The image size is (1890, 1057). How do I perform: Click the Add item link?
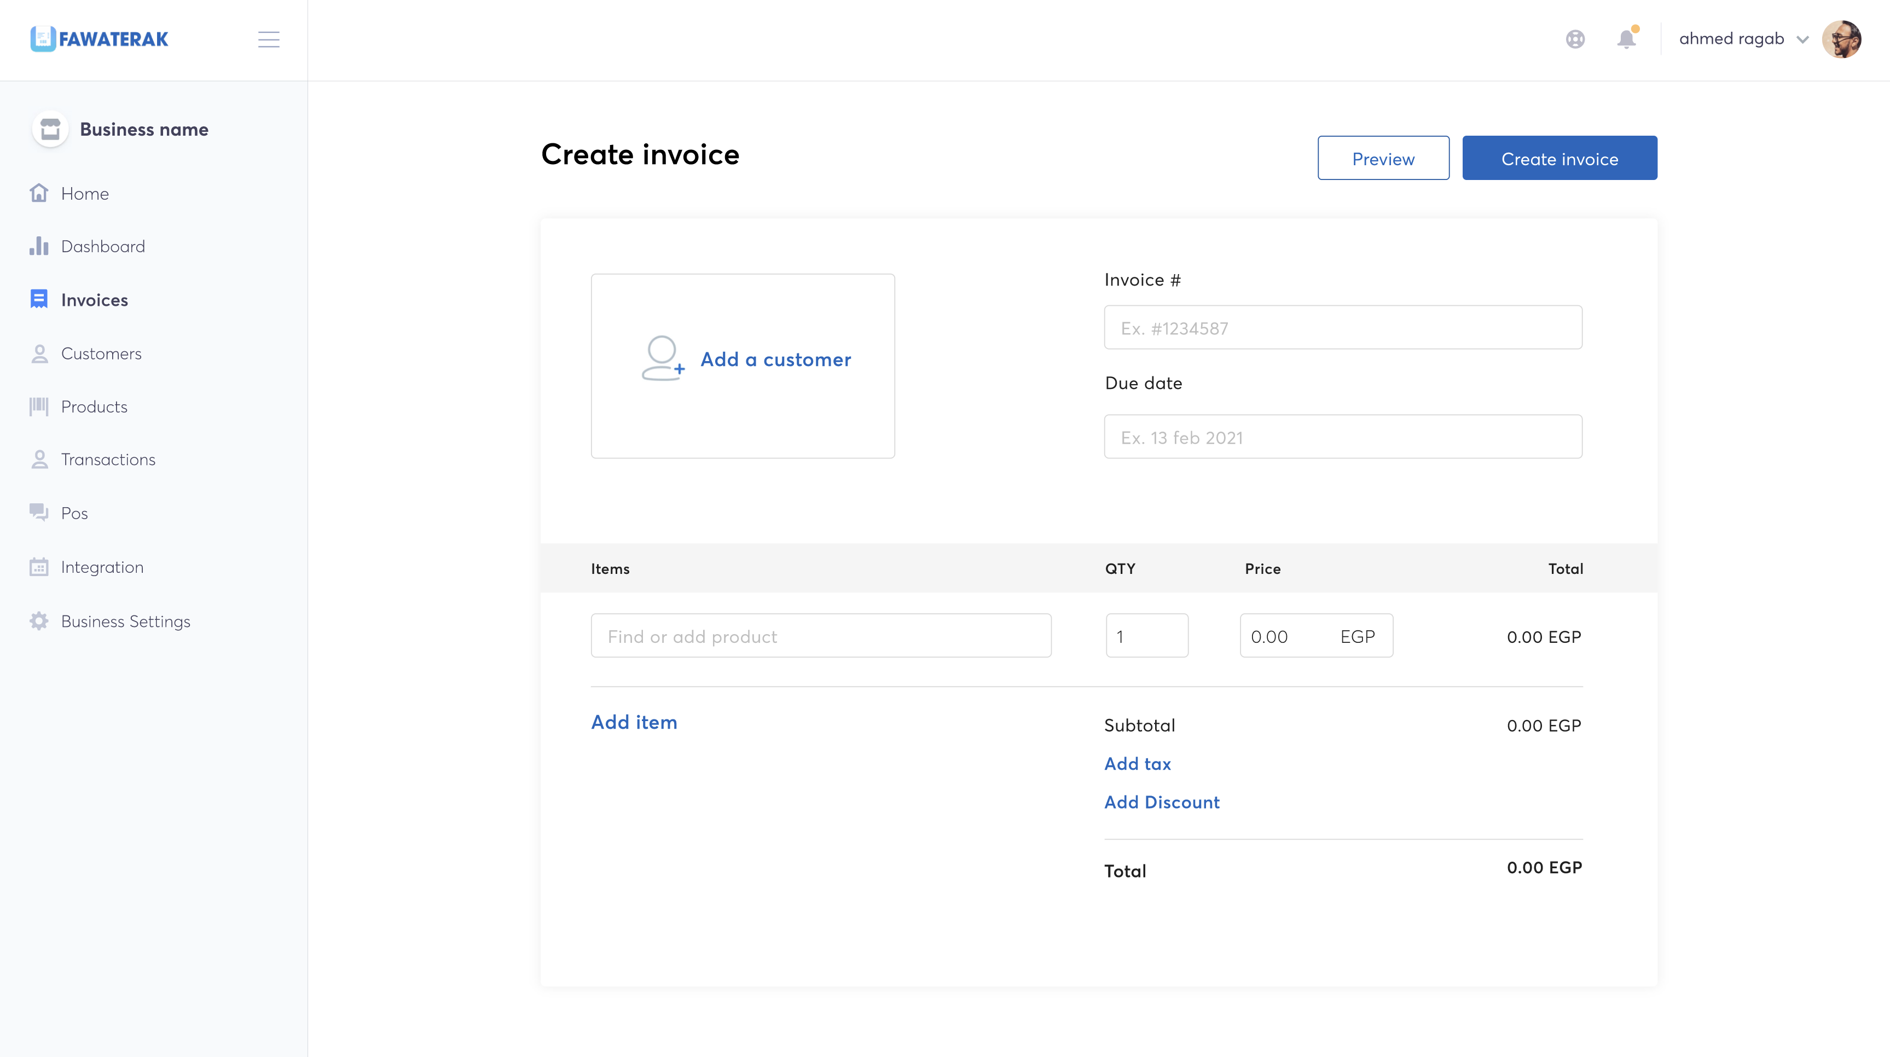634,722
